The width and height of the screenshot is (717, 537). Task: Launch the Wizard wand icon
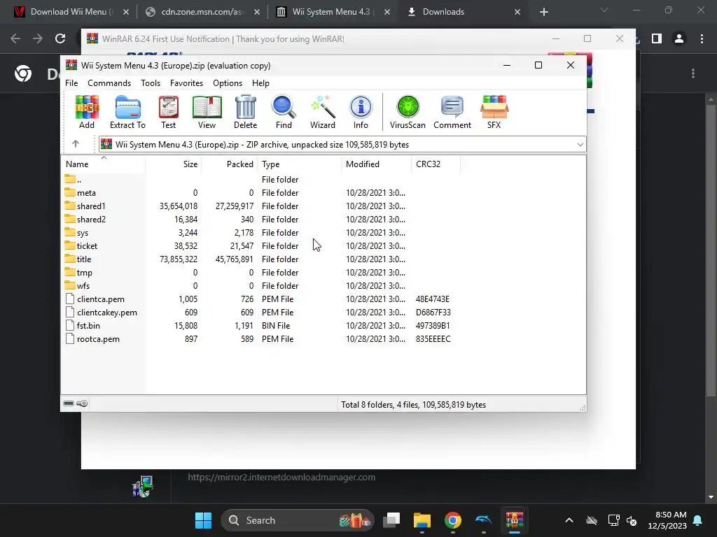click(x=323, y=113)
